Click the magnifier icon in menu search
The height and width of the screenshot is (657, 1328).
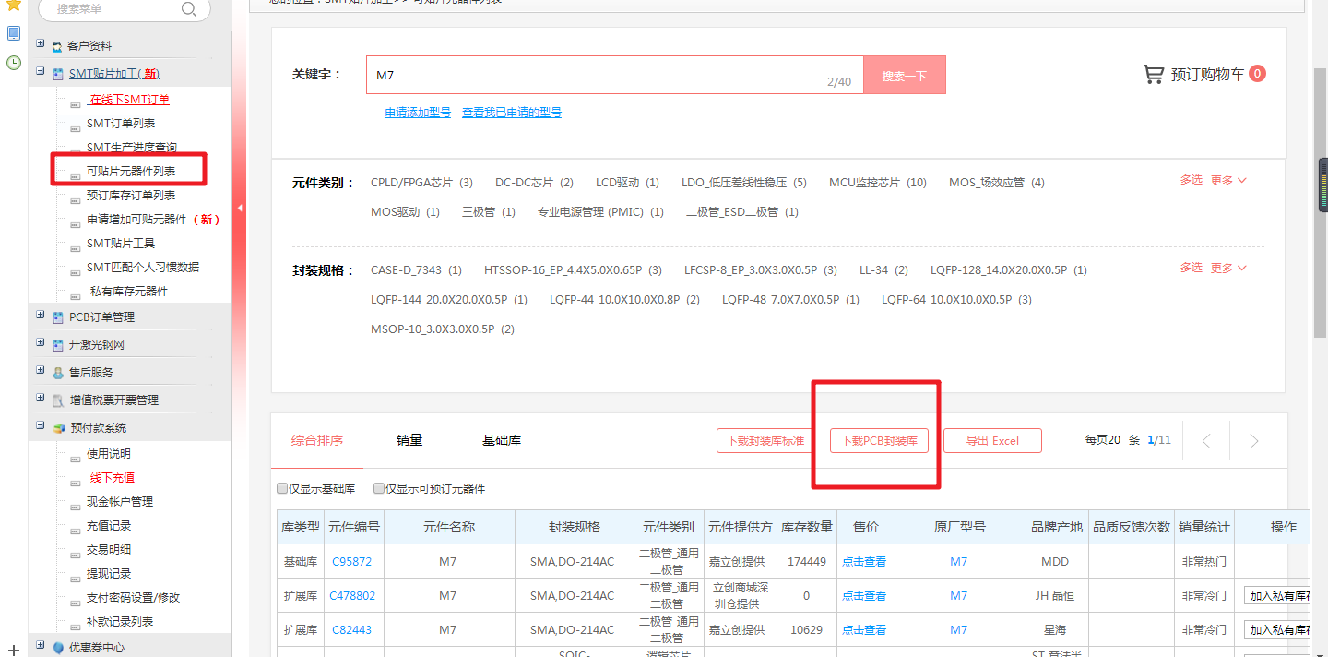[189, 9]
